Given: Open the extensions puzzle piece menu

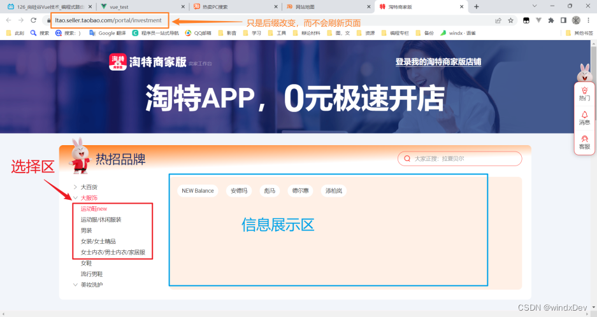Looking at the screenshot, I should pyautogui.click(x=551, y=20).
